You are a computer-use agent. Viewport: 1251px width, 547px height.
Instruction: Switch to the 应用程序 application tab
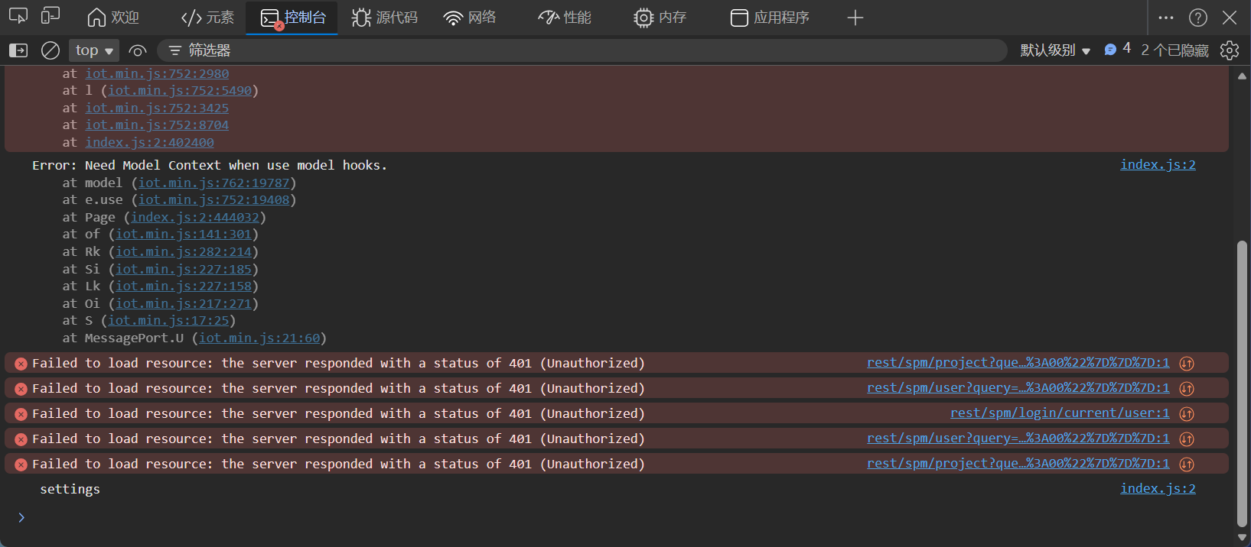tap(770, 18)
